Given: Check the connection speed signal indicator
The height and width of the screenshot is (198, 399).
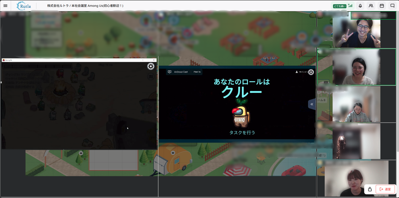Looking at the screenshot, I should pyautogui.click(x=350, y=6).
